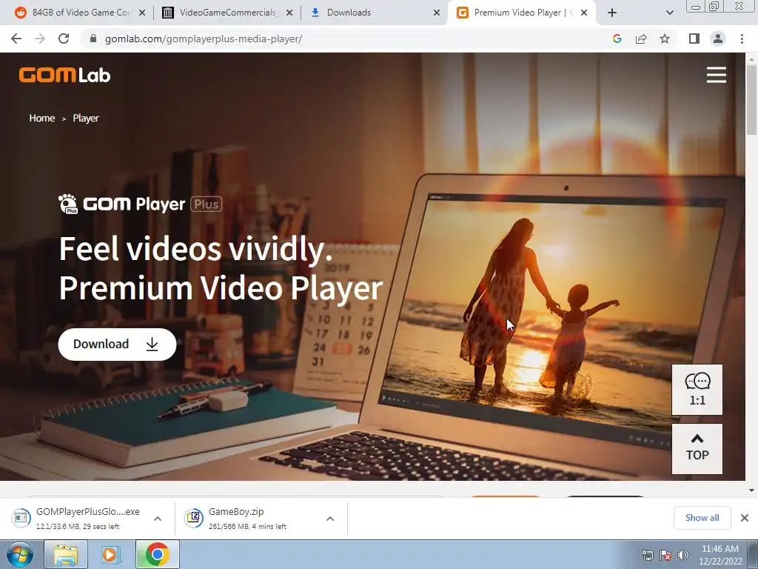Expand options for the GOMPlayerPlus download
This screenshot has width=758, height=569.
click(158, 518)
